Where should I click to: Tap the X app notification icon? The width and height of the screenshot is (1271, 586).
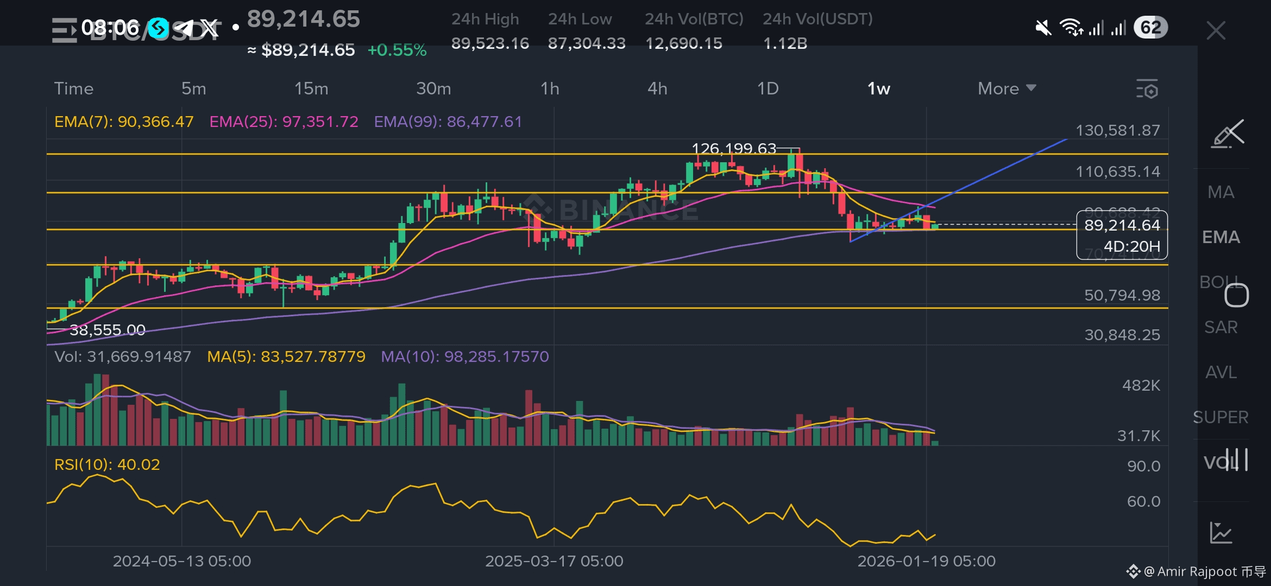pos(209,28)
